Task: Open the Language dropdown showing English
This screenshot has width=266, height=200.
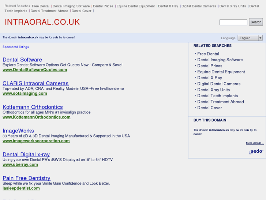Action: [250, 38]
